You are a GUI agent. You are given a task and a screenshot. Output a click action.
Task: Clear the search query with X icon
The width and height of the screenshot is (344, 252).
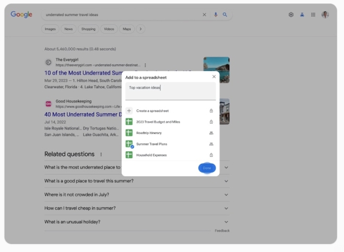(204, 15)
